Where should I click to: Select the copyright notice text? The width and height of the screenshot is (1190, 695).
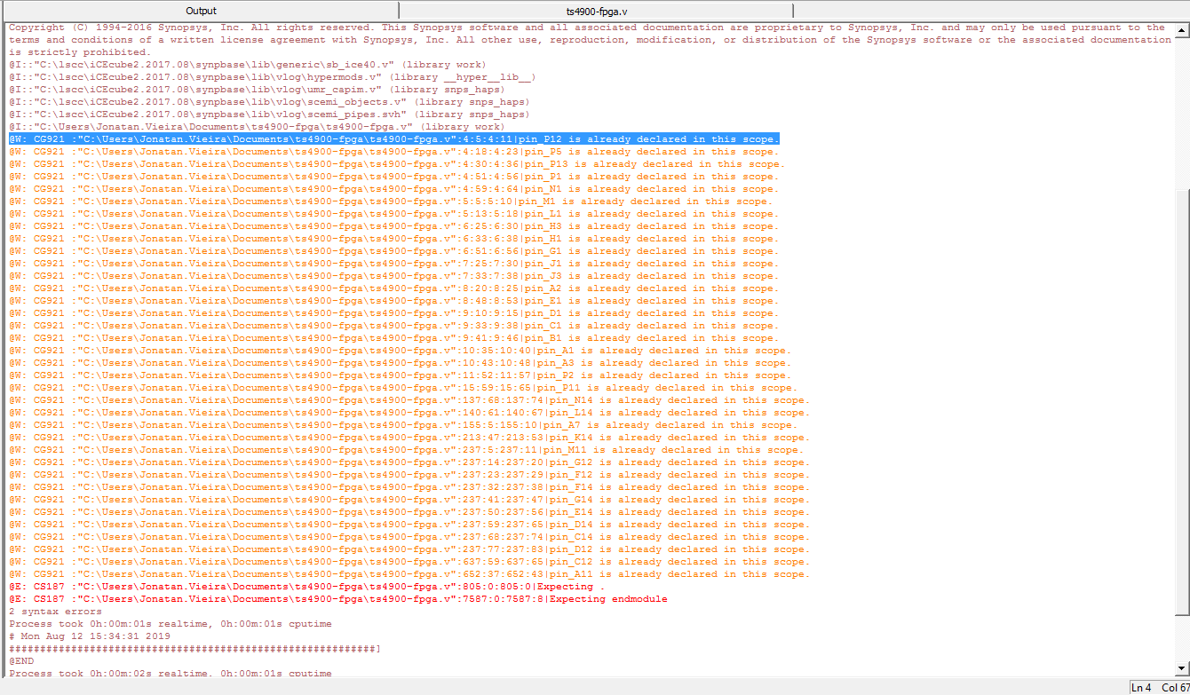click(x=355, y=27)
